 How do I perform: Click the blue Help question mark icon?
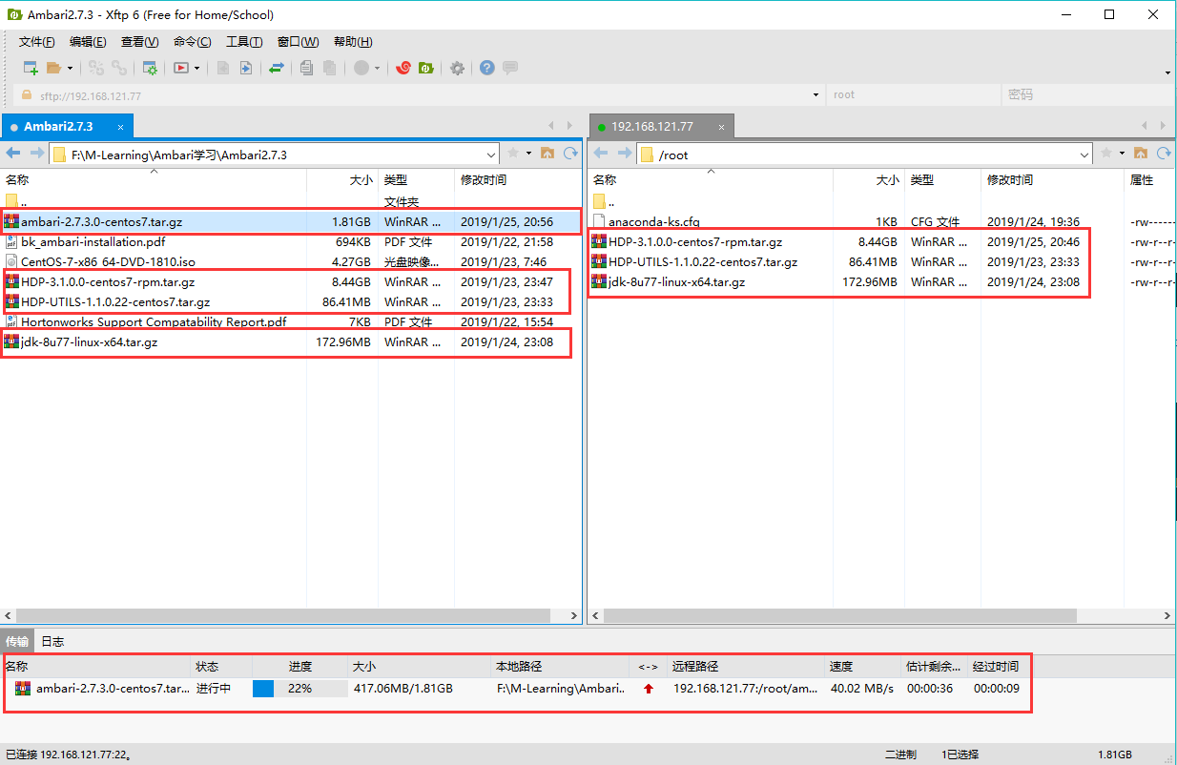(x=487, y=68)
